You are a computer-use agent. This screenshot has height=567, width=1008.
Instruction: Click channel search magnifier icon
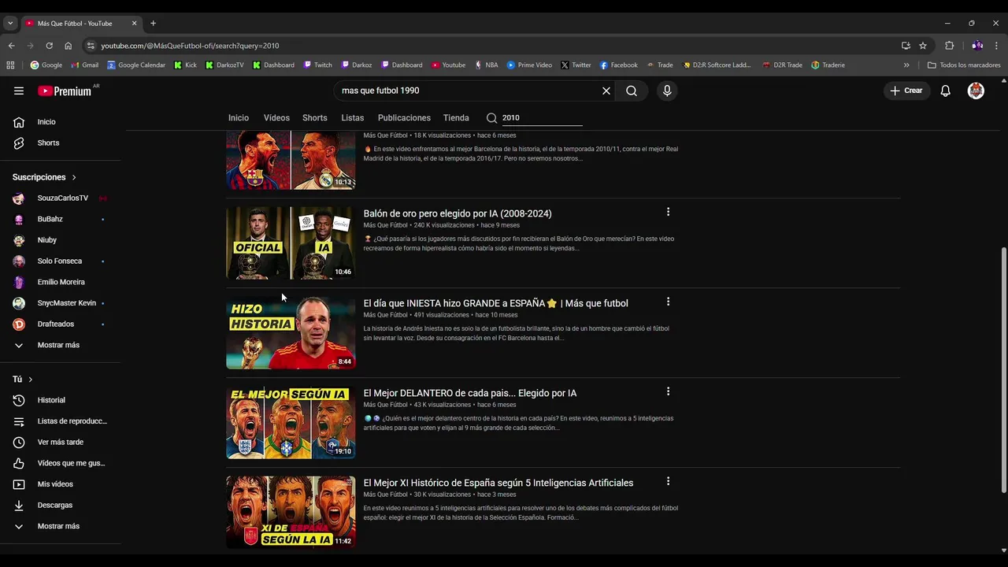491,118
